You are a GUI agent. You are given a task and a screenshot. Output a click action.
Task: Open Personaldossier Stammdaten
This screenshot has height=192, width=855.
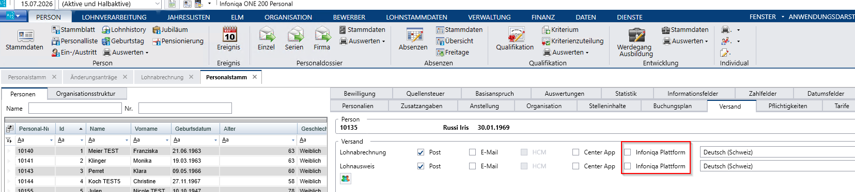tap(362, 30)
